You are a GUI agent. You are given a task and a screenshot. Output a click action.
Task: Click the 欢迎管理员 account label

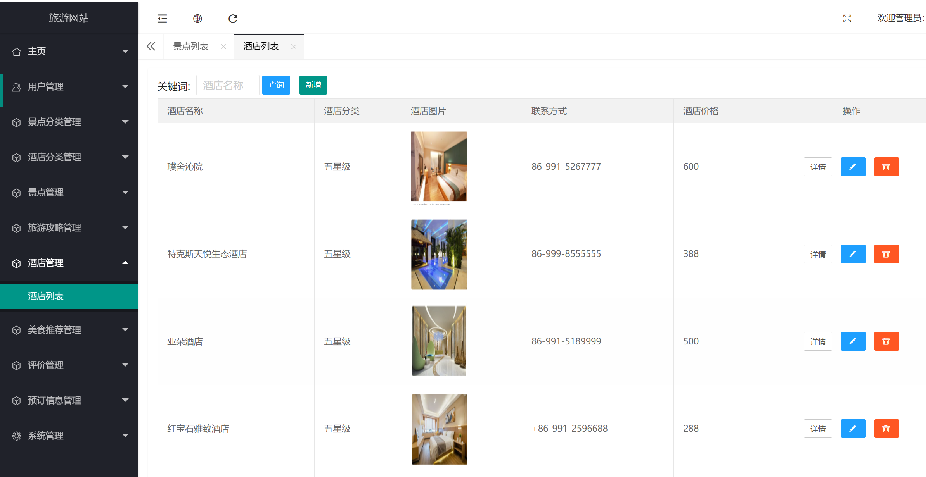point(901,18)
